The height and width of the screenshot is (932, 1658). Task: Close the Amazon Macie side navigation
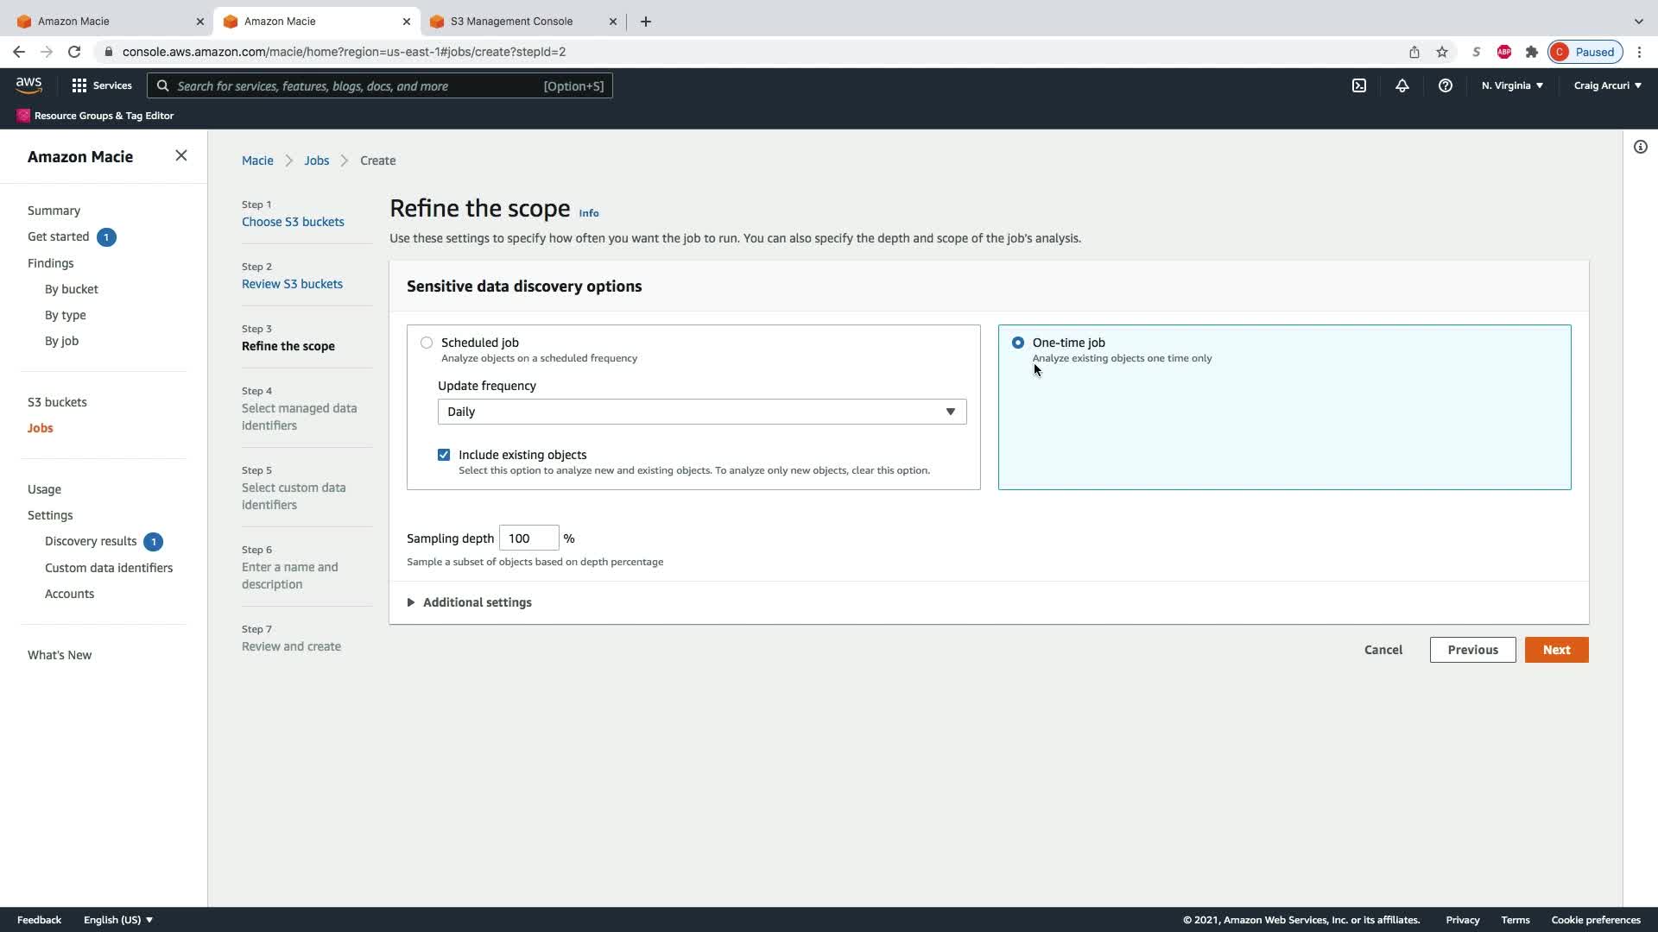tap(181, 156)
